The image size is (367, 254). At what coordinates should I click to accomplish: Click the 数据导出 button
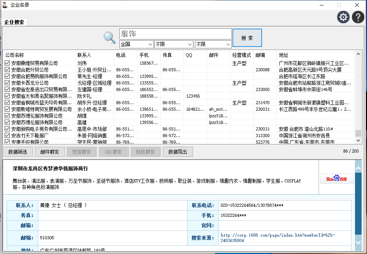click(x=177, y=152)
